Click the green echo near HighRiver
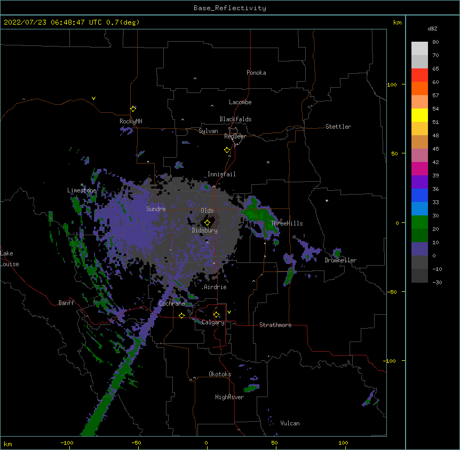 tap(251, 388)
